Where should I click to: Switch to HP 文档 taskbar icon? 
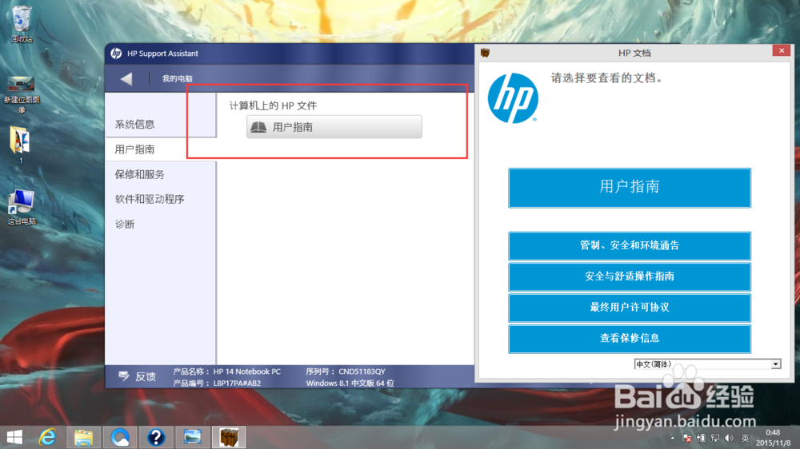click(229, 437)
